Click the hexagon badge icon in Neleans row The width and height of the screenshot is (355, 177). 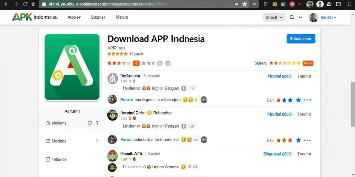90,123
